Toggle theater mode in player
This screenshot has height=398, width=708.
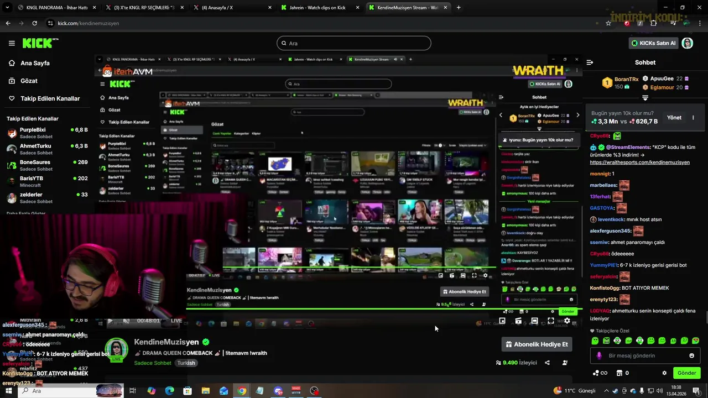(x=534, y=321)
